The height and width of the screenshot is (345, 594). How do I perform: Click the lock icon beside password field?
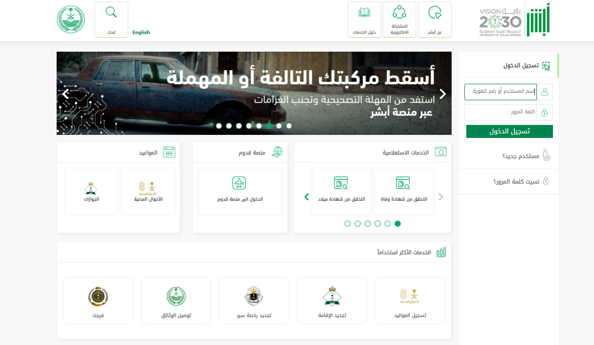pyautogui.click(x=545, y=113)
